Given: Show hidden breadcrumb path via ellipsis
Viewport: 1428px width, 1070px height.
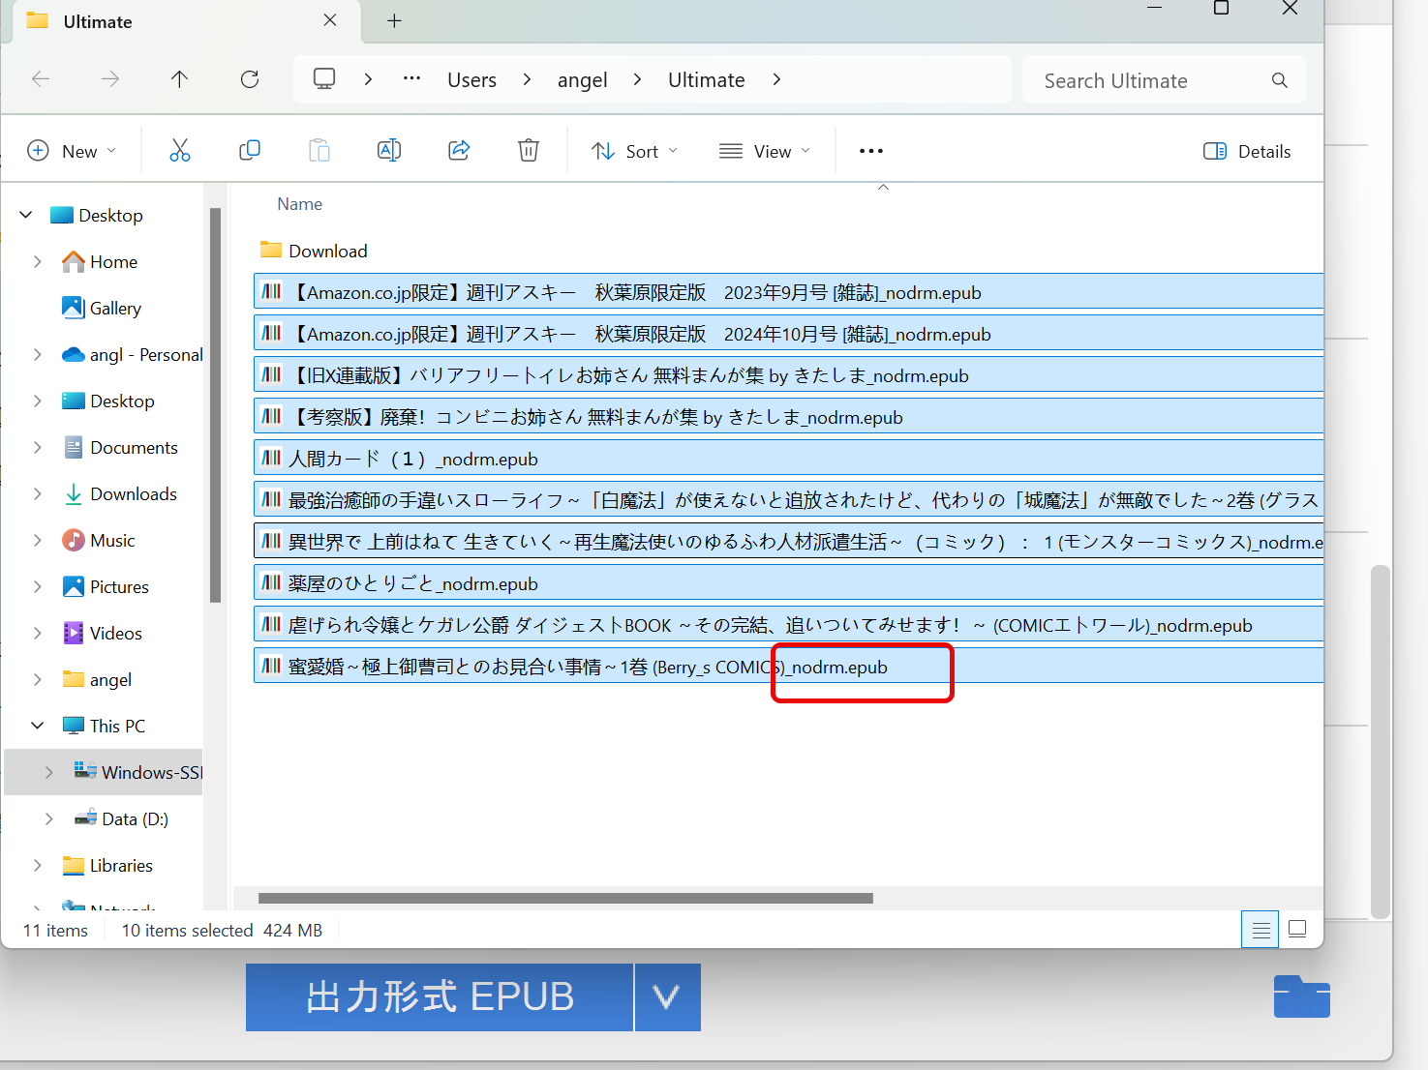Looking at the screenshot, I should (x=411, y=79).
